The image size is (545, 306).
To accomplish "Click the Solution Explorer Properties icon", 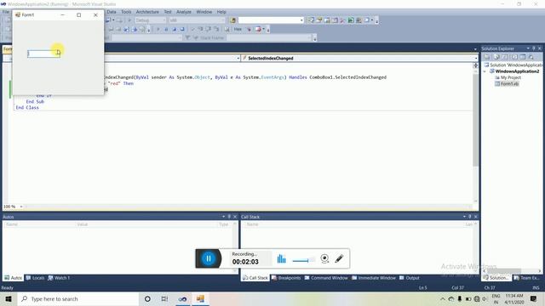I will (x=487, y=57).
